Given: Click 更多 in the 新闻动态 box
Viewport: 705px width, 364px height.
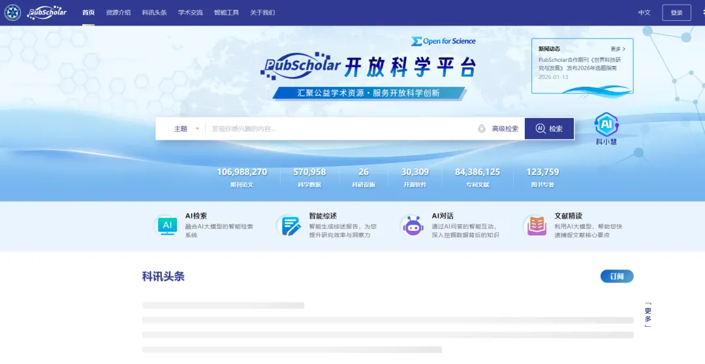Looking at the screenshot, I should 618,49.
